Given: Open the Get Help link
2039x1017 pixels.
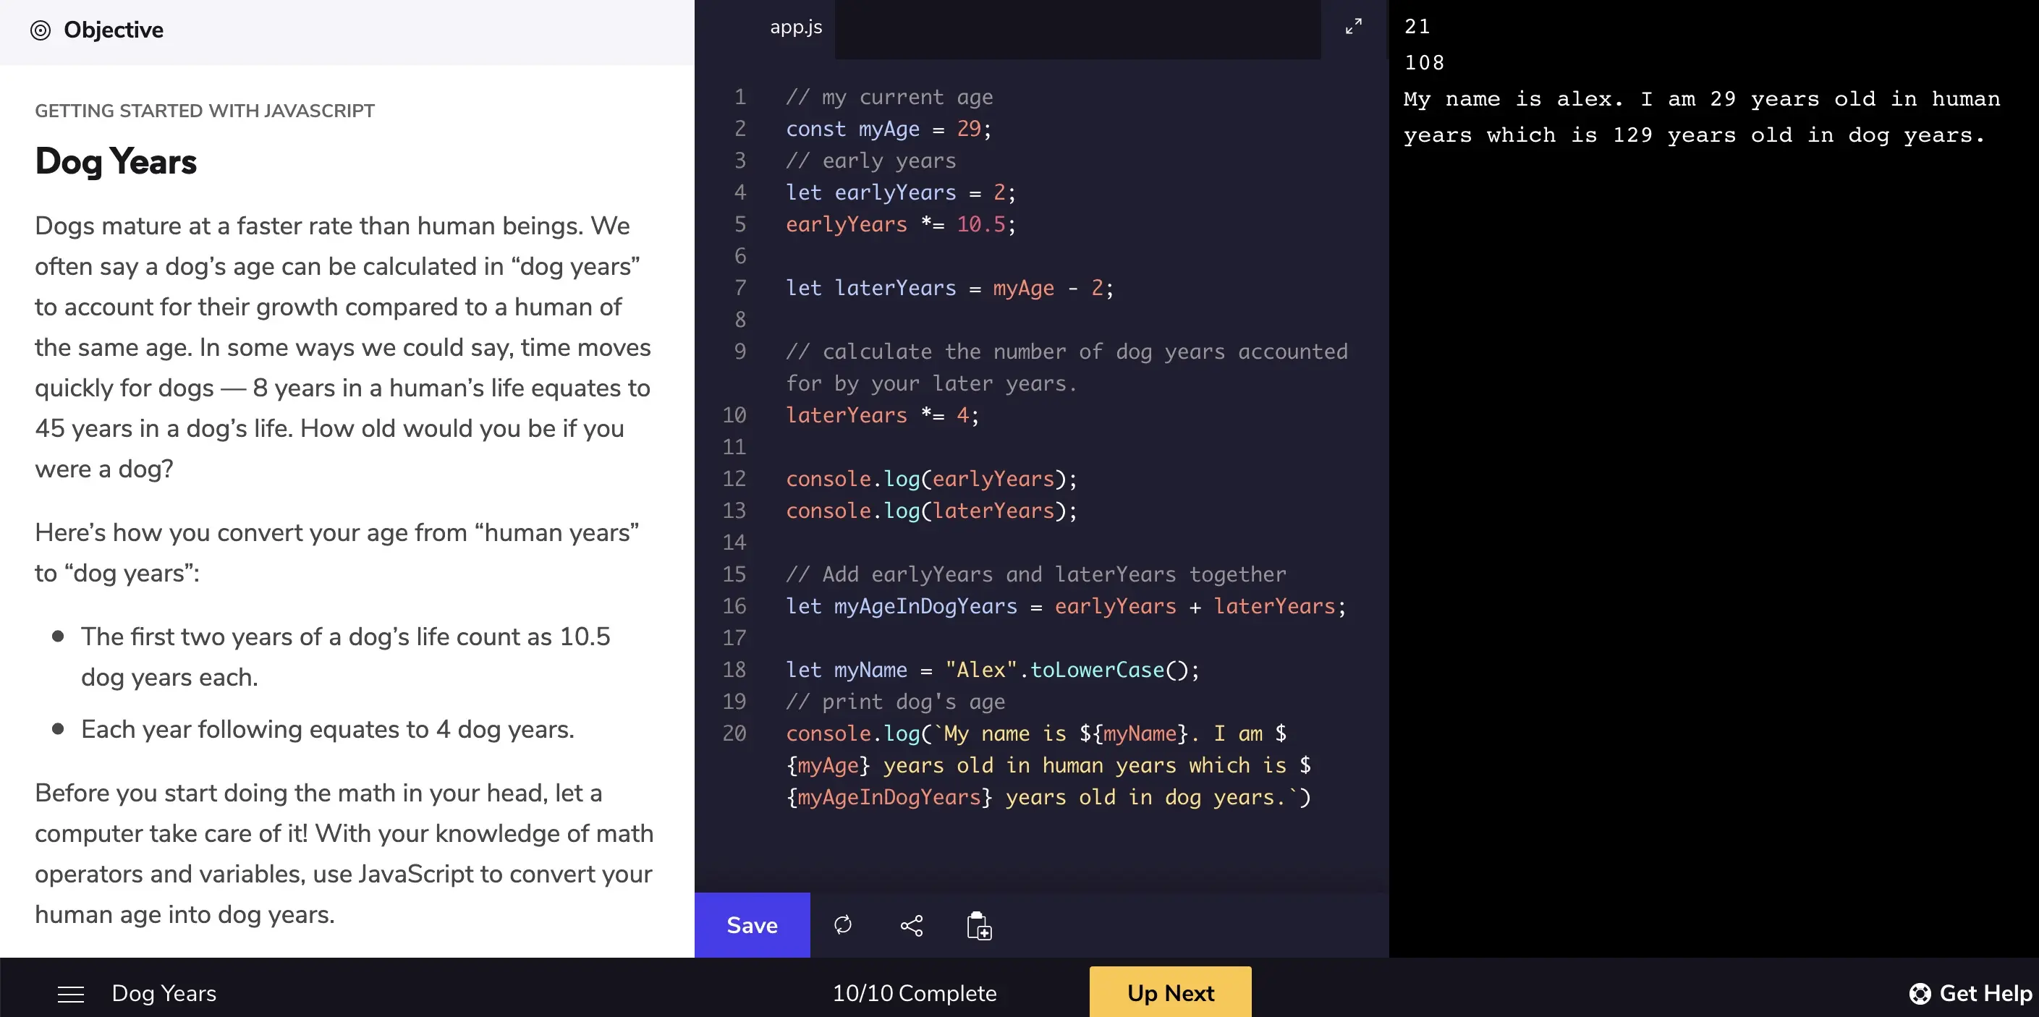Looking at the screenshot, I should [1985, 993].
